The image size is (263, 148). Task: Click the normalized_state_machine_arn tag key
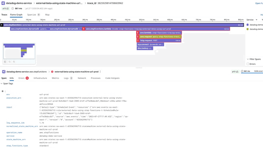pos(22,126)
